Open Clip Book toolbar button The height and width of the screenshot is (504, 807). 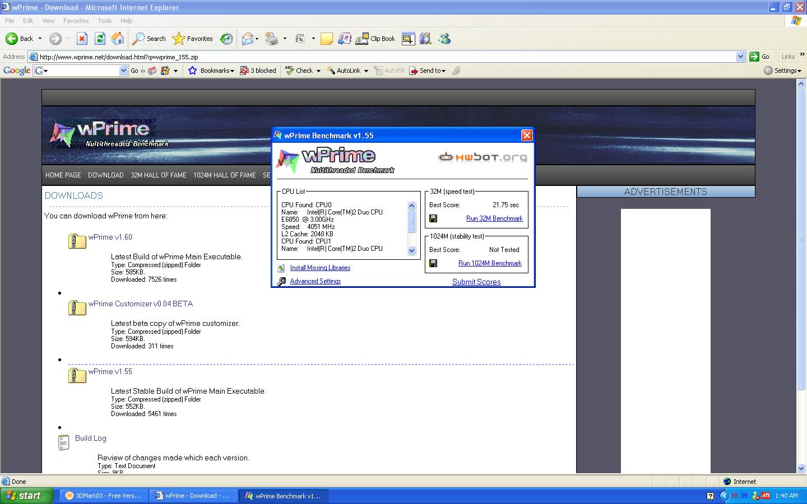(377, 39)
